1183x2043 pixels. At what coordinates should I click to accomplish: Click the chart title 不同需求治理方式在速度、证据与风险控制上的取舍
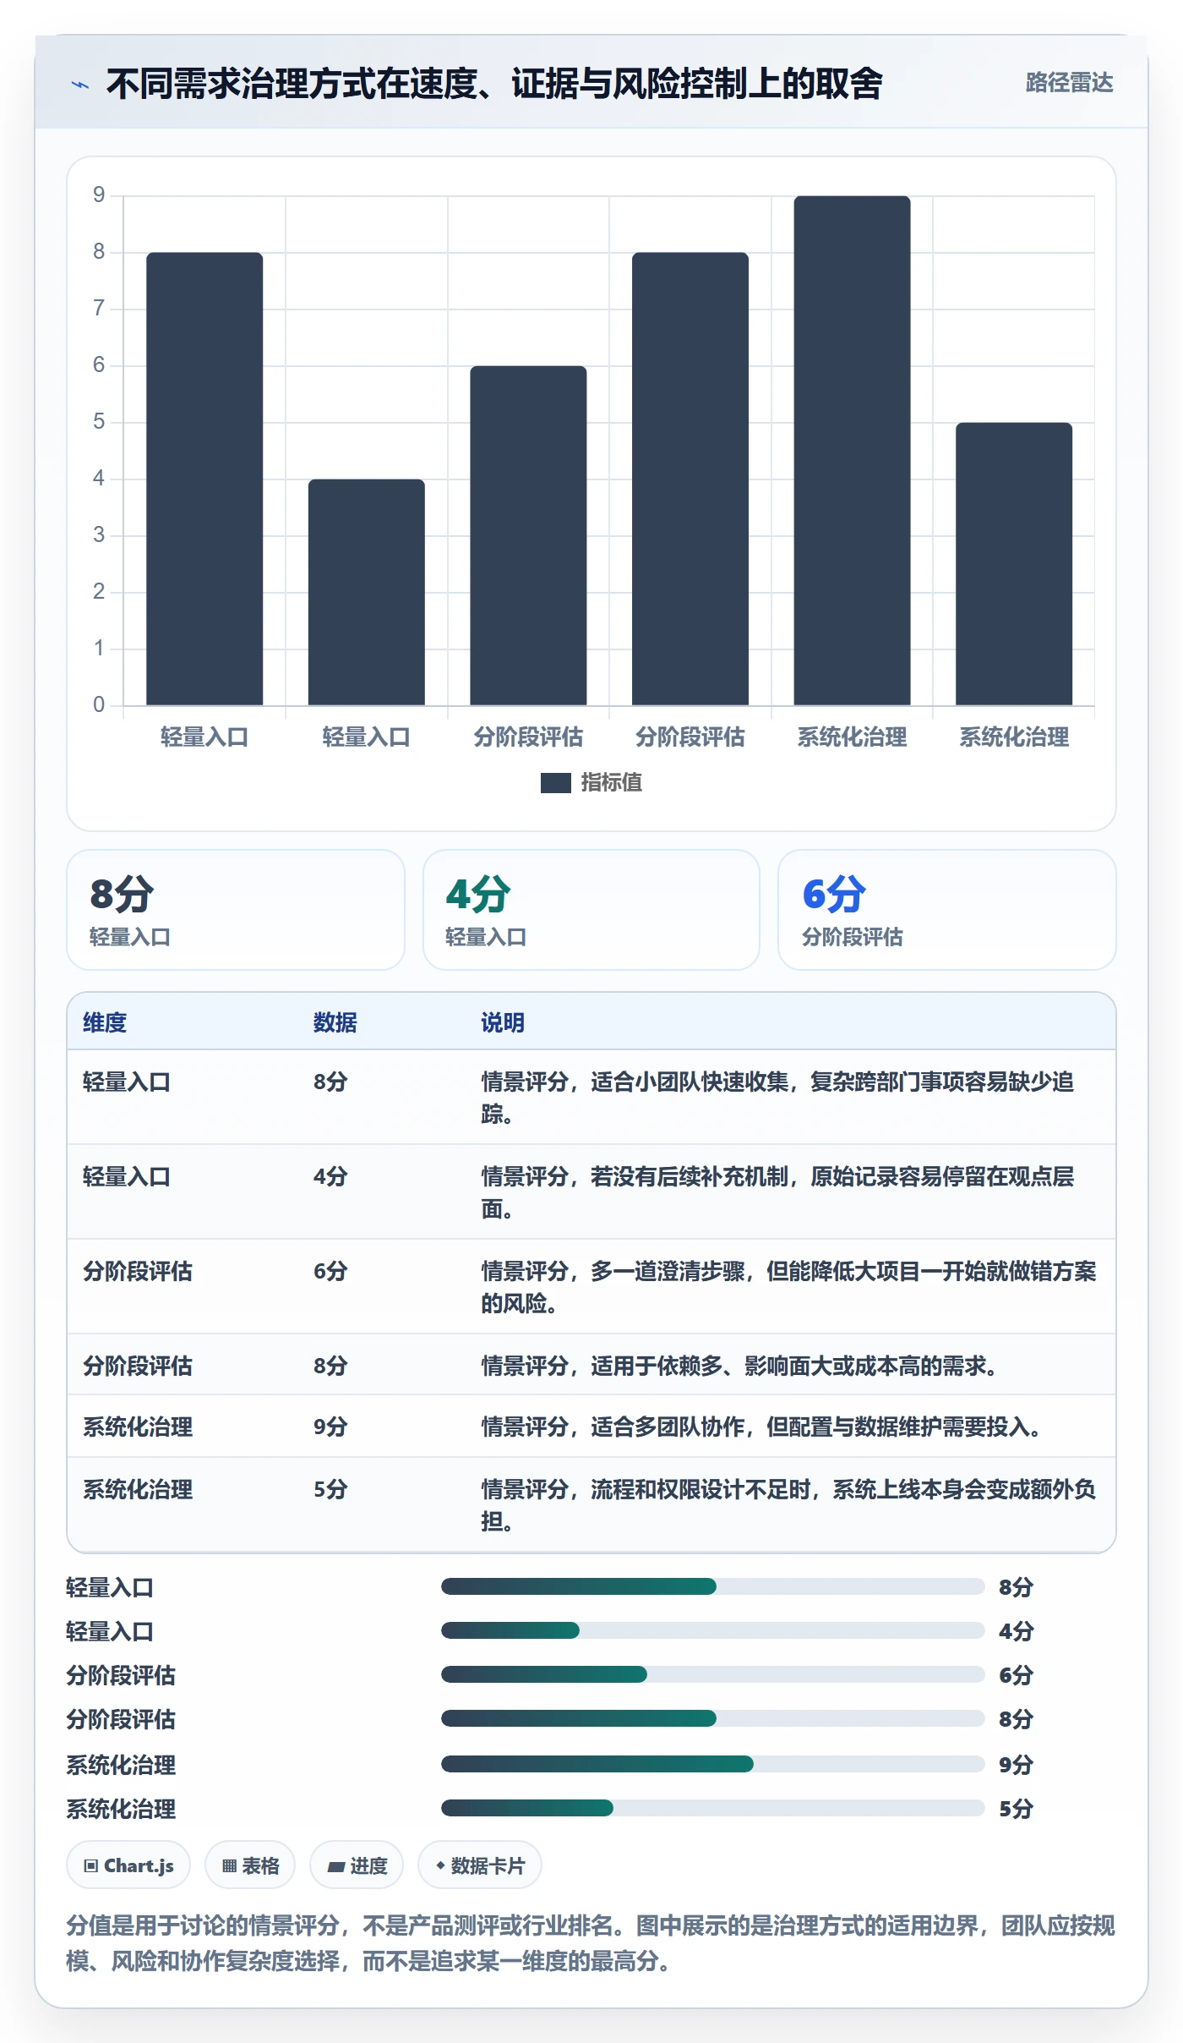coord(494,84)
